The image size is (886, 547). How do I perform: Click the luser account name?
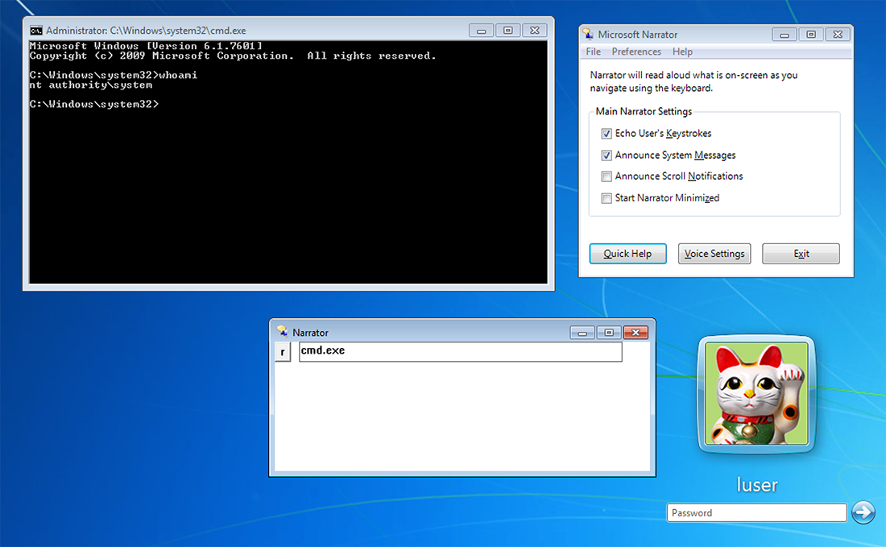pyautogui.click(x=756, y=485)
